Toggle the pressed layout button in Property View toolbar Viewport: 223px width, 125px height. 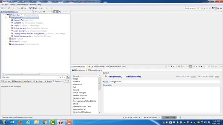191,66
